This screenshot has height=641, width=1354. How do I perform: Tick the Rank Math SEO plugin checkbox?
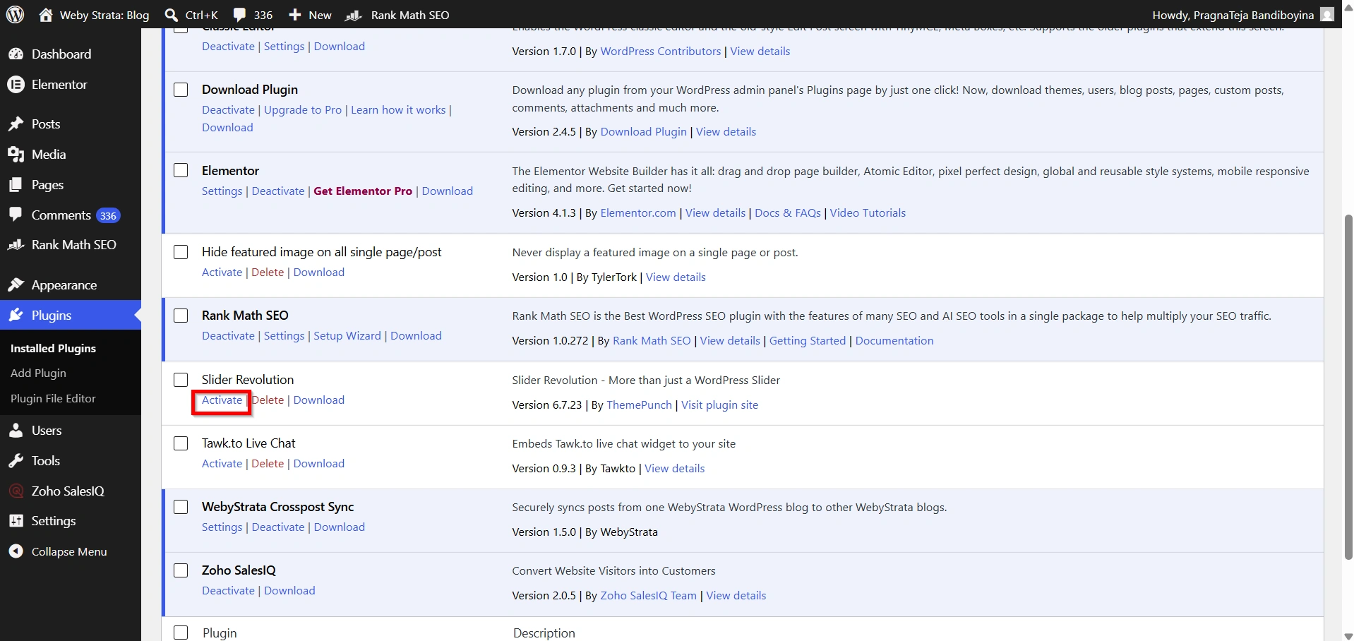click(181, 316)
